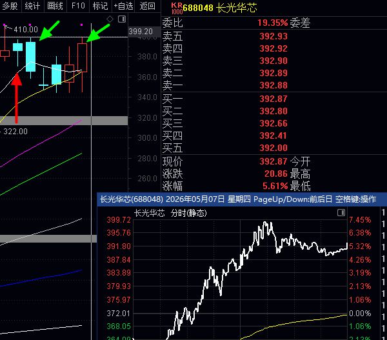Select the 画线 drawing tool
This screenshot has width=387, height=340.
55,6
